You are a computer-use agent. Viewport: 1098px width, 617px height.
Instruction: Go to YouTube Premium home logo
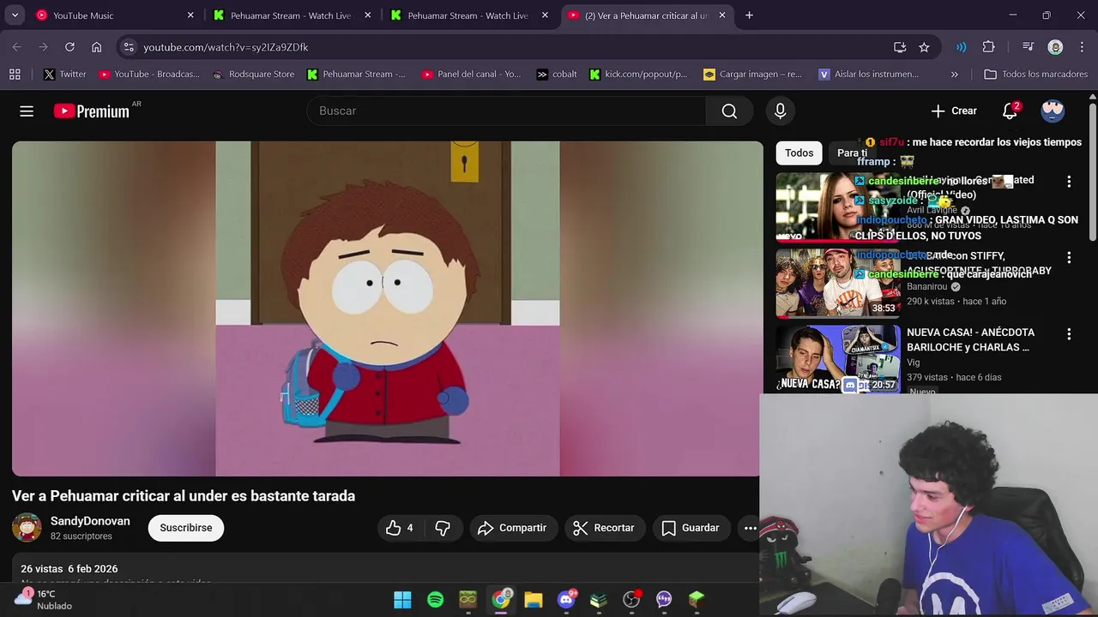92,111
